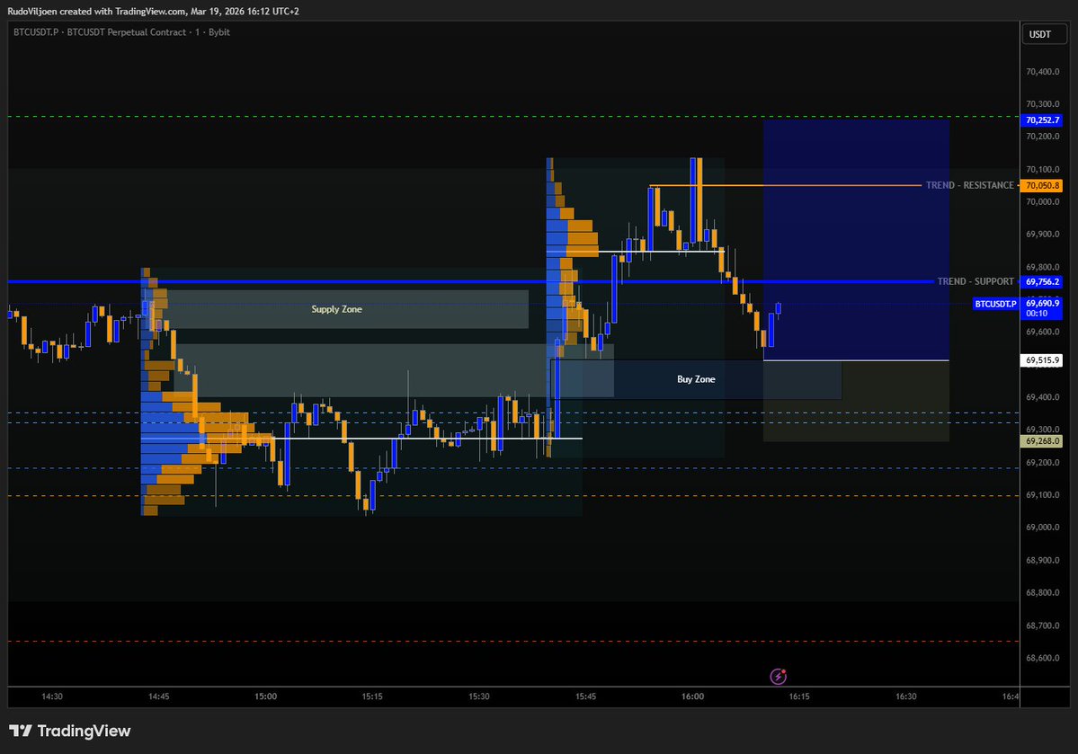Image resolution: width=1078 pixels, height=754 pixels.
Task: Click the 16:00 time axis label
Action: pos(692,696)
